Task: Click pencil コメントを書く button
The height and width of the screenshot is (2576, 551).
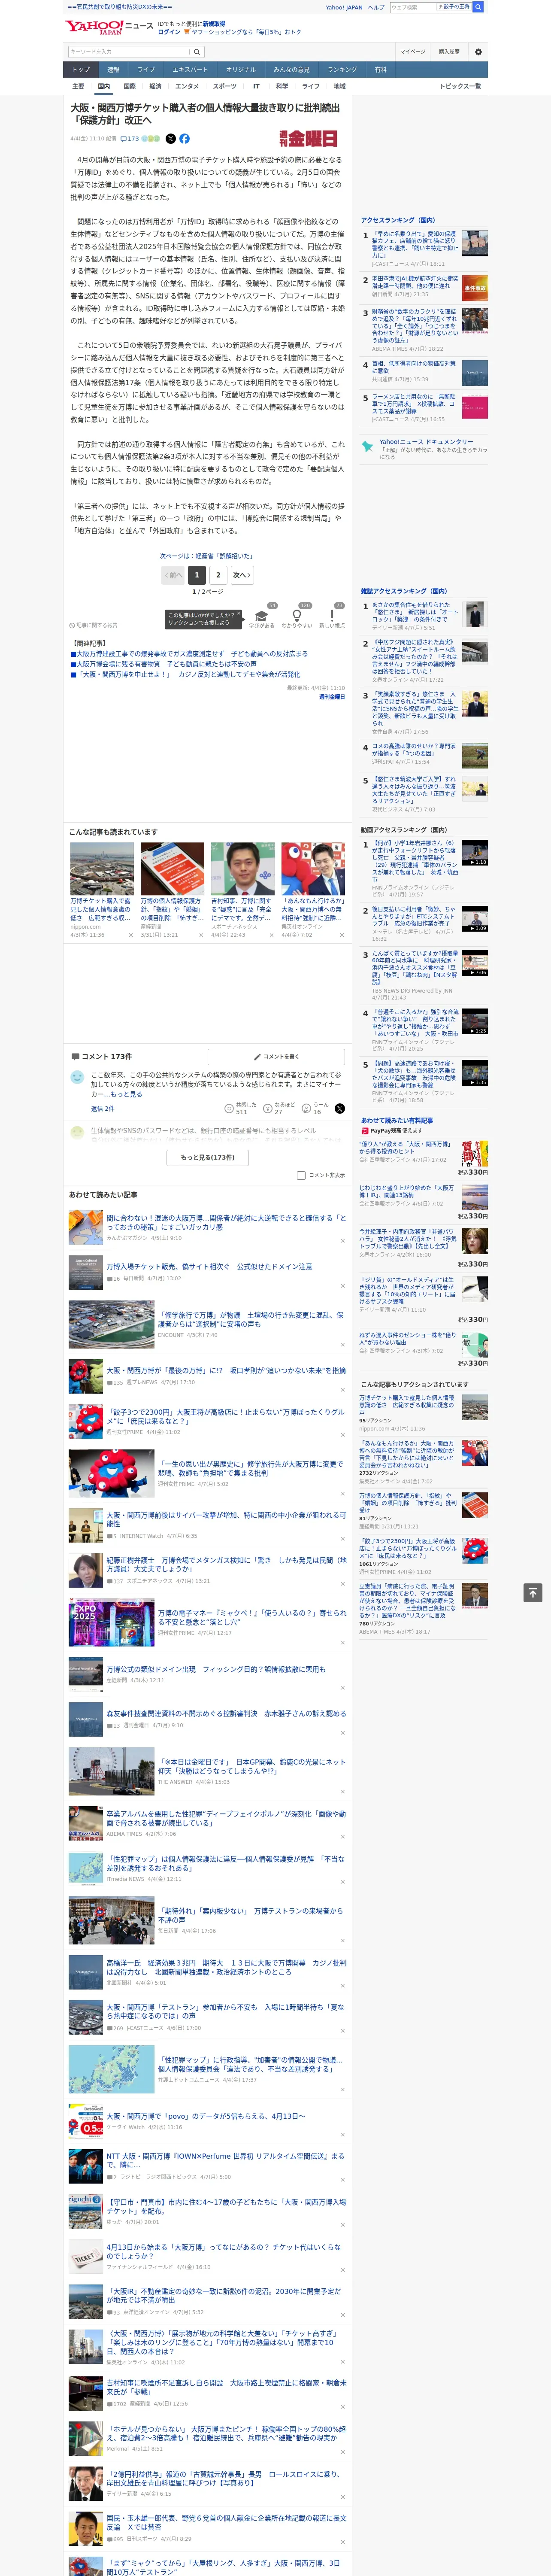Action: click(x=276, y=1056)
